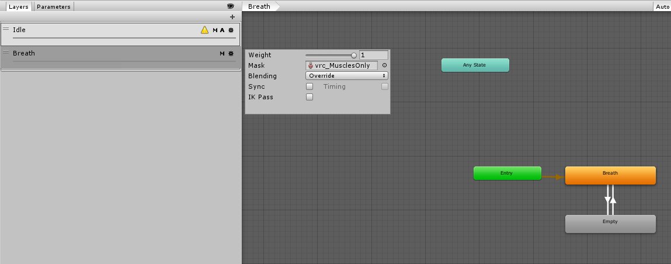The width and height of the screenshot is (671, 264).
Task: Click the Breath layer M mask indicator
Action: pyautogui.click(x=222, y=54)
